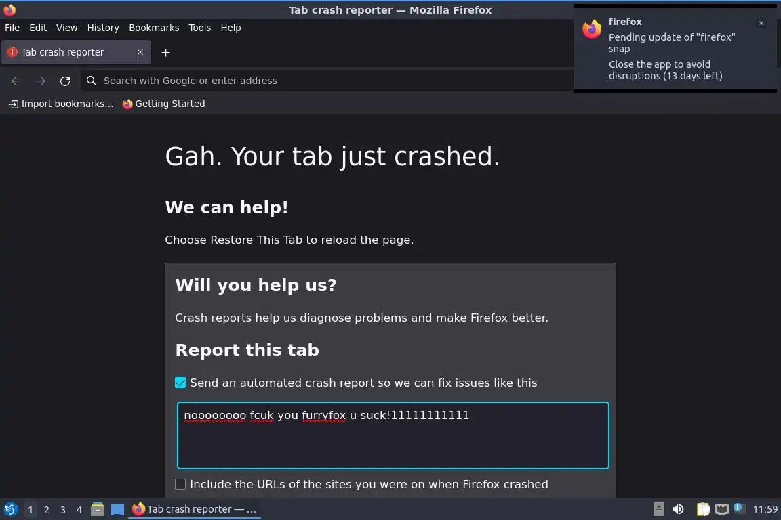Open the Bookmarks menu

154,28
